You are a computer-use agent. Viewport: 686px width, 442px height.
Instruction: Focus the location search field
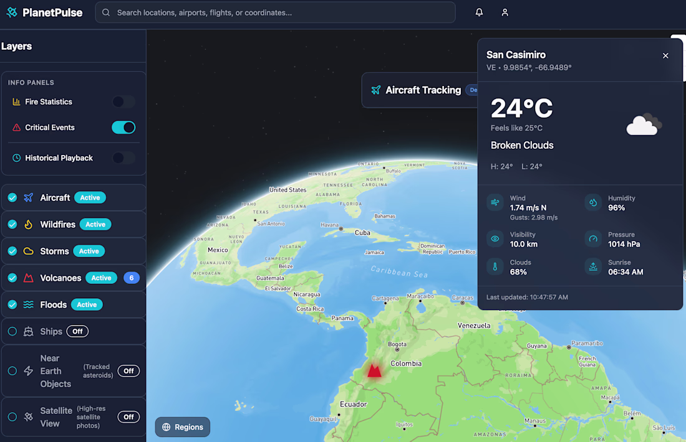(275, 12)
